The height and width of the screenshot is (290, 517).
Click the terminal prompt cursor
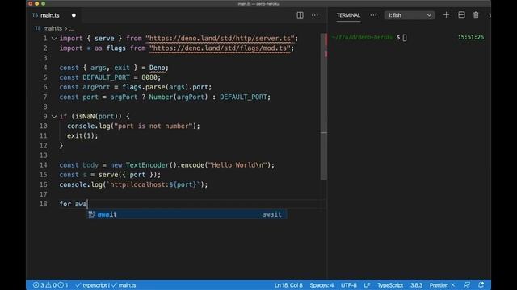405,38
